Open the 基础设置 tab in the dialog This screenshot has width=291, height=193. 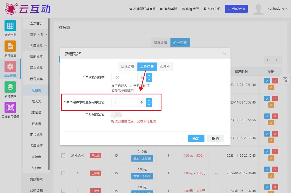[x=127, y=67]
